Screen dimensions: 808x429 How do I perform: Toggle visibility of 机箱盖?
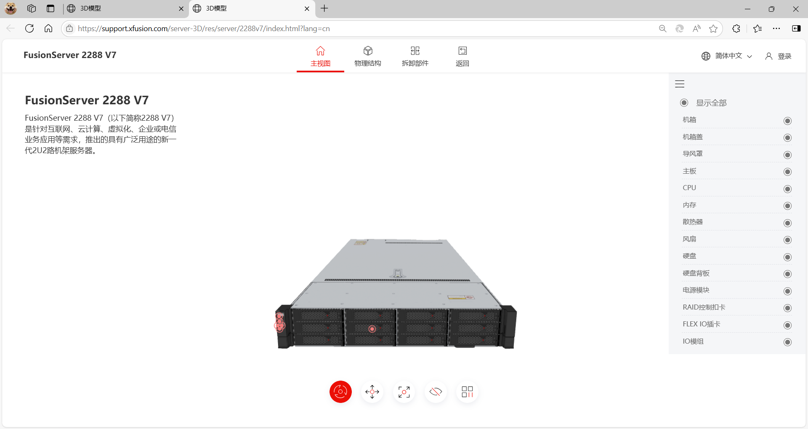coord(788,138)
